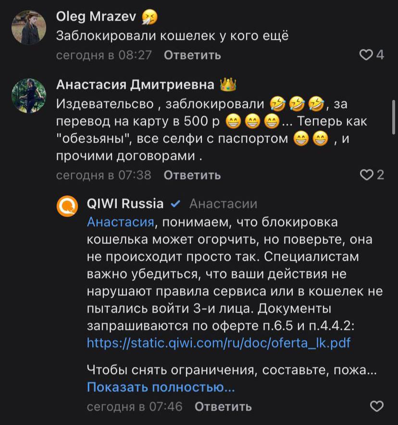Open Анастасия Дмитриевна profile name link
Image resolution: width=398 pixels, height=425 pixels.
click(x=135, y=85)
